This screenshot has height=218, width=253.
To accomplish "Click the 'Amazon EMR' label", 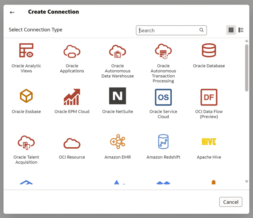I will (118, 157).
